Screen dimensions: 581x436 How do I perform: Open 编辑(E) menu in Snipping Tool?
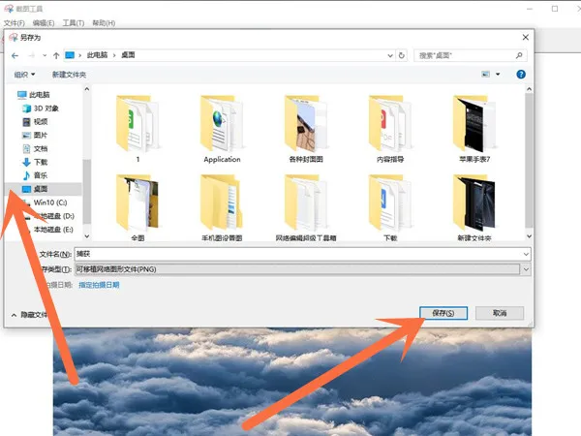click(x=44, y=23)
